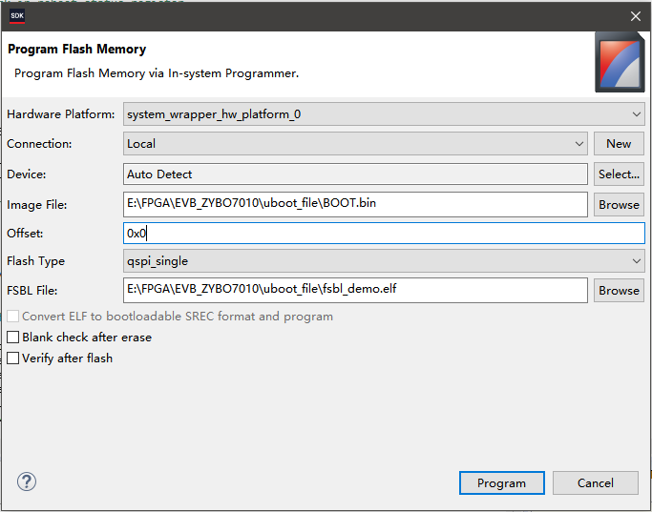Enable Blank check after erase
The width and height of the screenshot is (652, 512).
coord(13,338)
